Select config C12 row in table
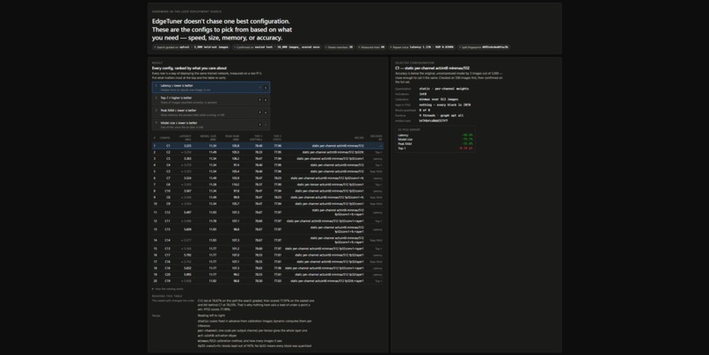The image size is (709, 355). click(x=267, y=213)
